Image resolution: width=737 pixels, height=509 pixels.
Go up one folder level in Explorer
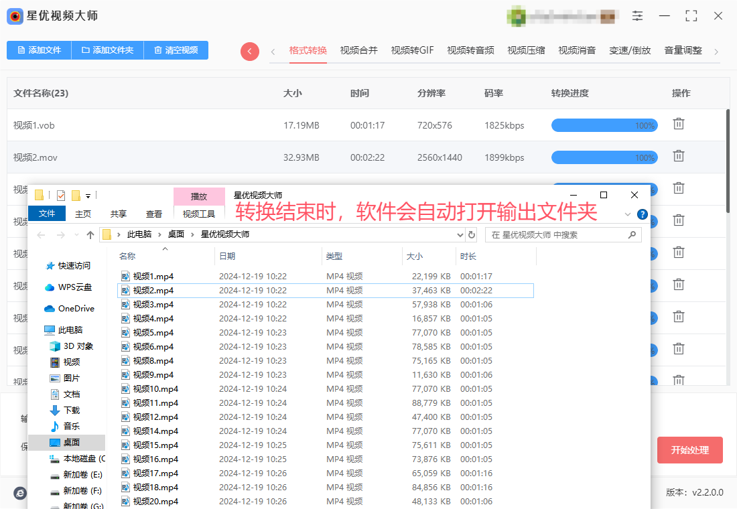(90, 235)
